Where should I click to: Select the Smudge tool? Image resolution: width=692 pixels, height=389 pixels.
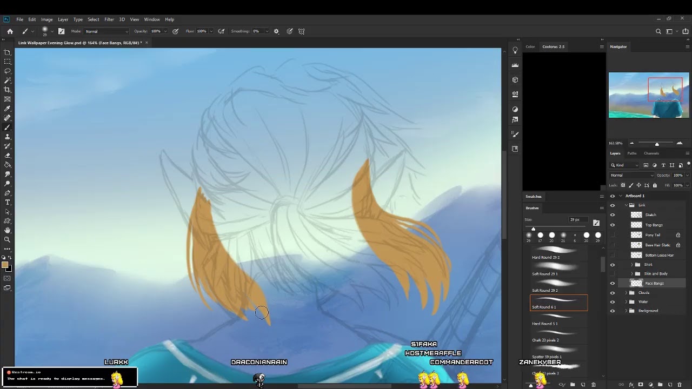coord(8,174)
